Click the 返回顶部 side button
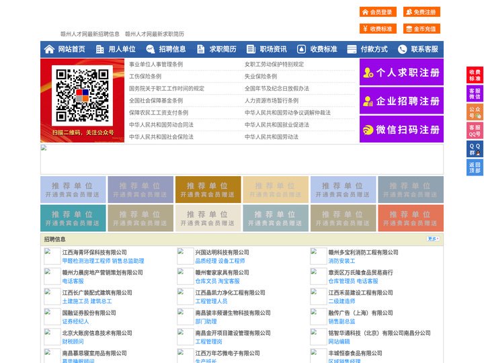Viewport: 484px width, 363px height. [475, 167]
